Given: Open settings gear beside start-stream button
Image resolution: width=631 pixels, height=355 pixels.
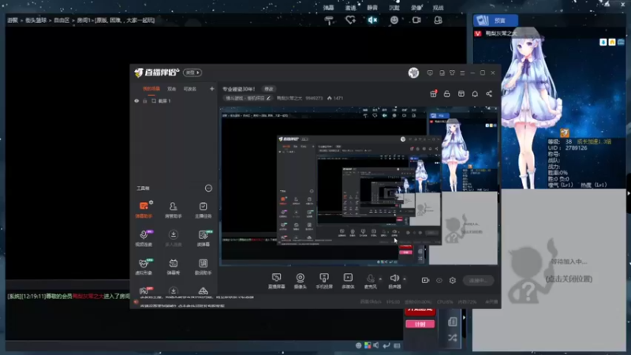Looking at the screenshot, I should [453, 280].
